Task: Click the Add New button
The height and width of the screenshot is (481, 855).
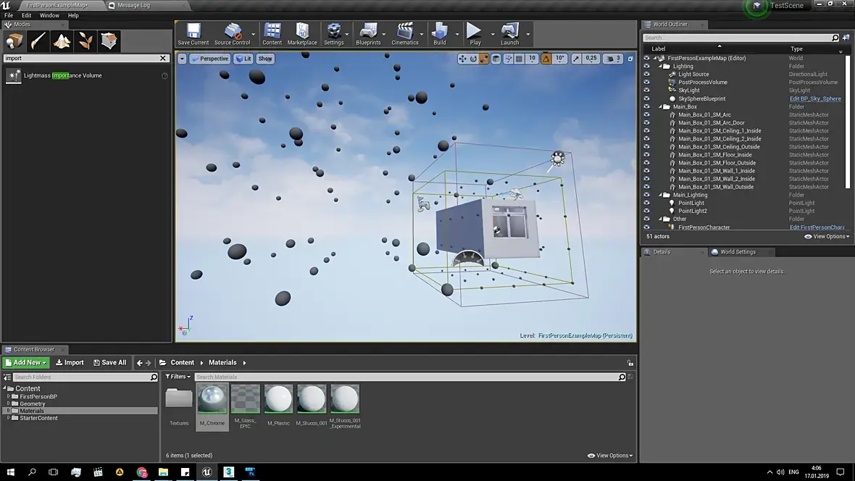Action: (26, 362)
